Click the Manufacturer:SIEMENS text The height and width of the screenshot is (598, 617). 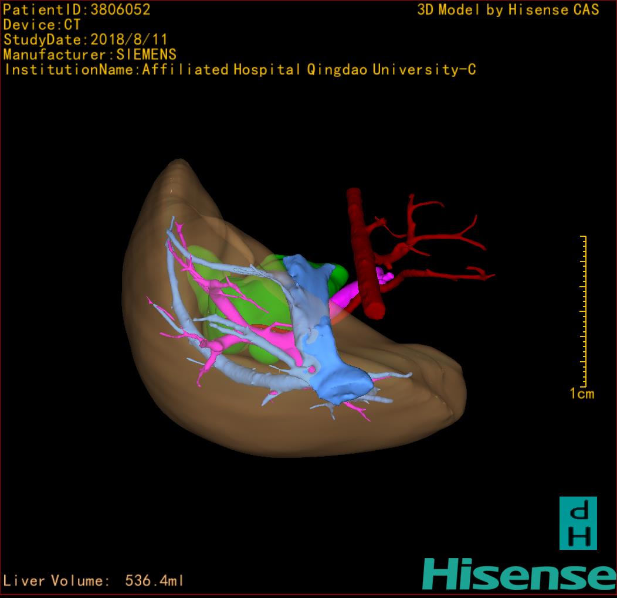pyautogui.click(x=90, y=55)
